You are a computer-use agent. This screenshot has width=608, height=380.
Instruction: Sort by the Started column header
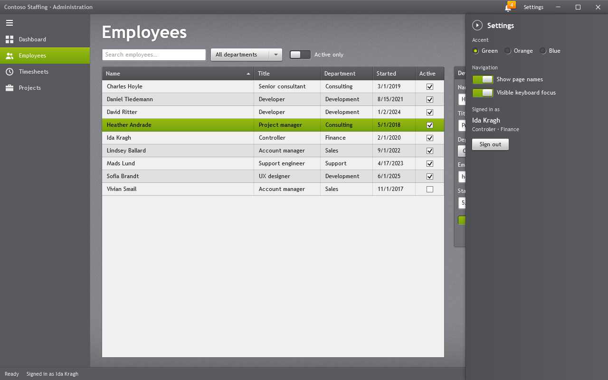click(394, 74)
